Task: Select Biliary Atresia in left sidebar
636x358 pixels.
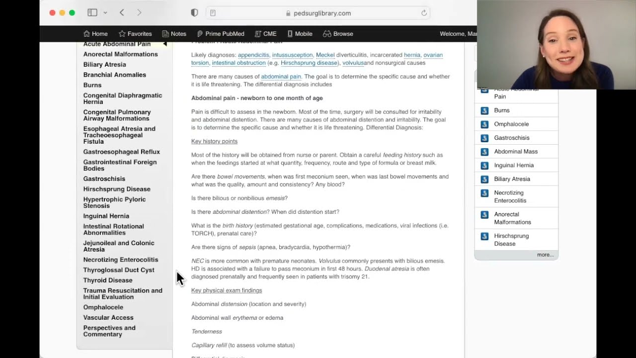Action: click(105, 65)
